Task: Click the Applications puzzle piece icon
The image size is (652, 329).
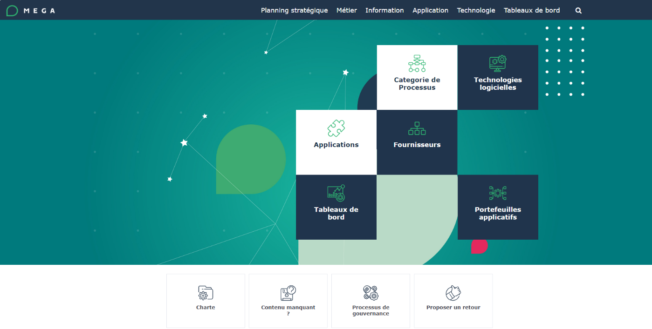Action: (x=336, y=128)
